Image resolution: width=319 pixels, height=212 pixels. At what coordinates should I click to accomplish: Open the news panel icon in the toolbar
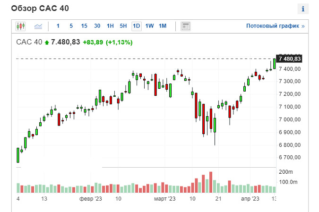[186, 26]
